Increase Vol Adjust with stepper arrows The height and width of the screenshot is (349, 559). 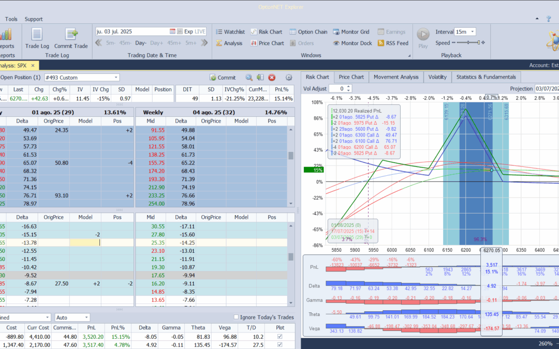coord(349,86)
